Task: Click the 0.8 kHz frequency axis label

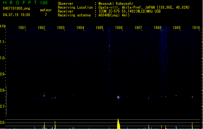Action: pyautogui.click(x=3, y=90)
